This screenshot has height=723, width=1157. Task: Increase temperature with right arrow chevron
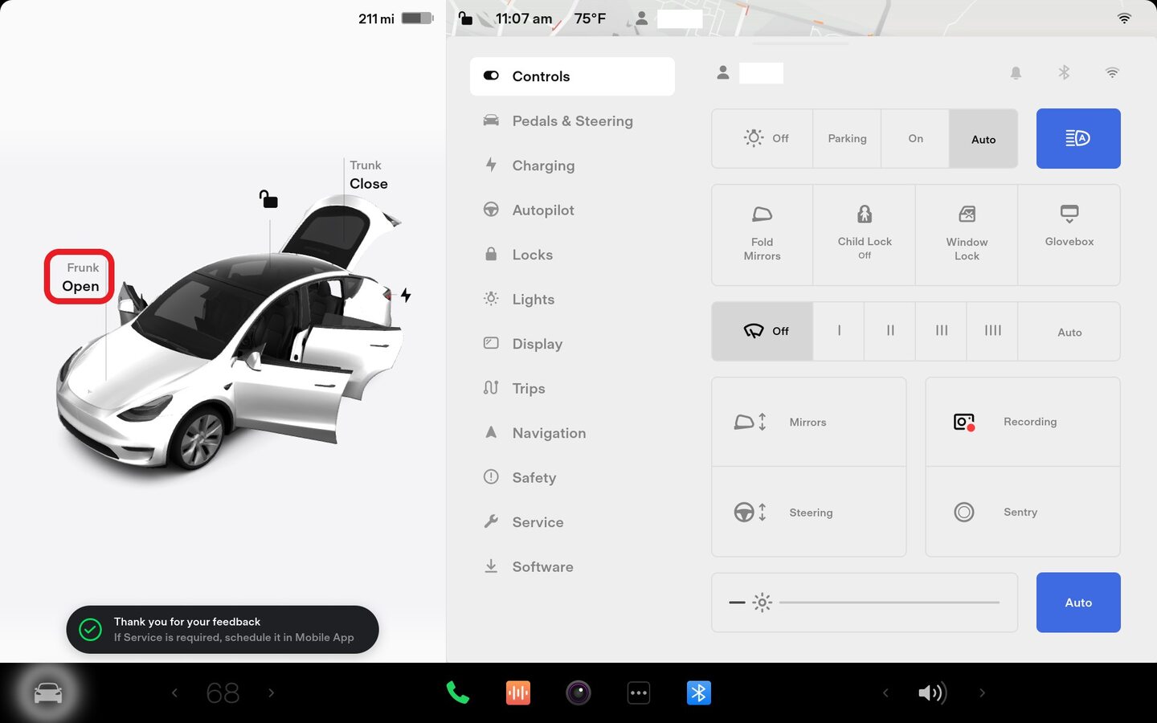(272, 692)
